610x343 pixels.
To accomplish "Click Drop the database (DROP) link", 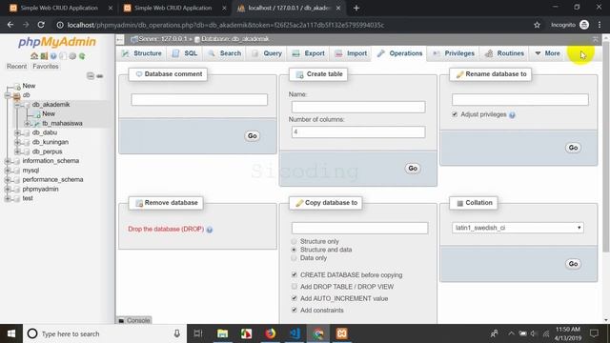I will tap(166, 229).
